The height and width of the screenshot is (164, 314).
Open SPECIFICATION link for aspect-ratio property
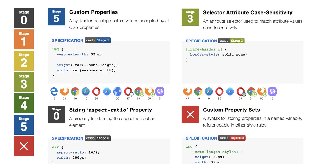point(68,138)
